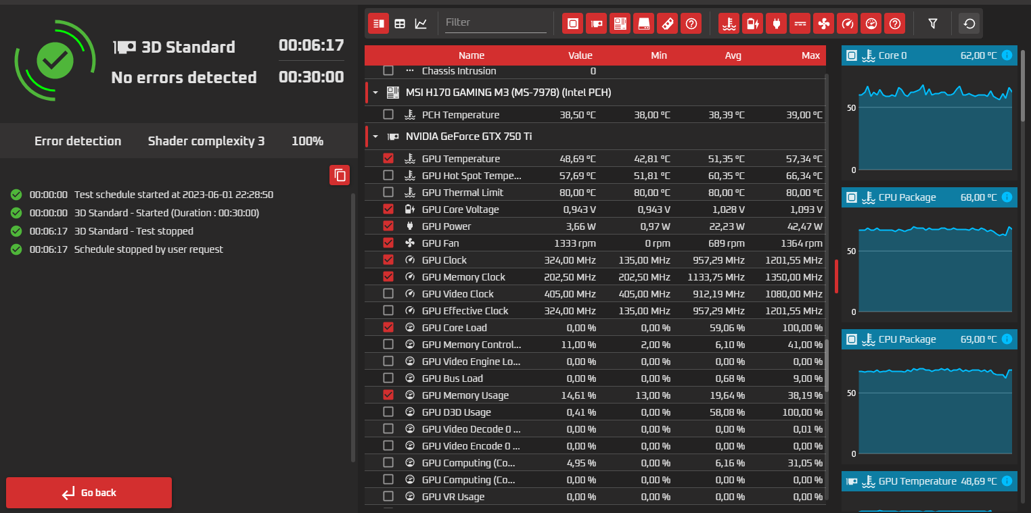
Task: Focus the Filter text field
Action: coord(496,23)
